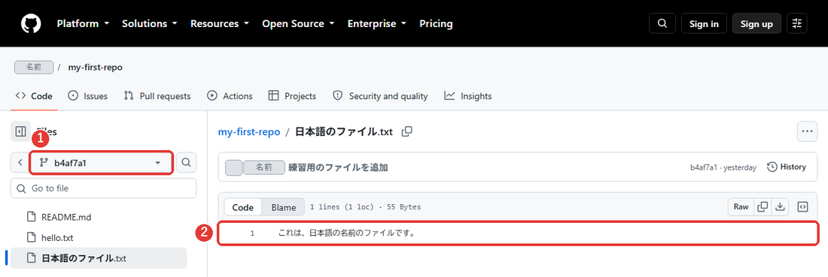The height and width of the screenshot is (277, 828).
Task: Expand the Enterprise menu
Action: [x=377, y=24]
